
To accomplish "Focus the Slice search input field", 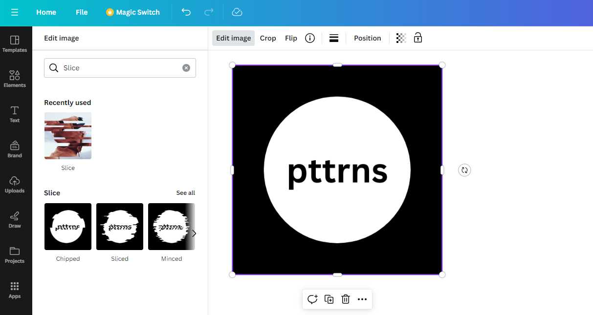I will (x=120, y=68).
